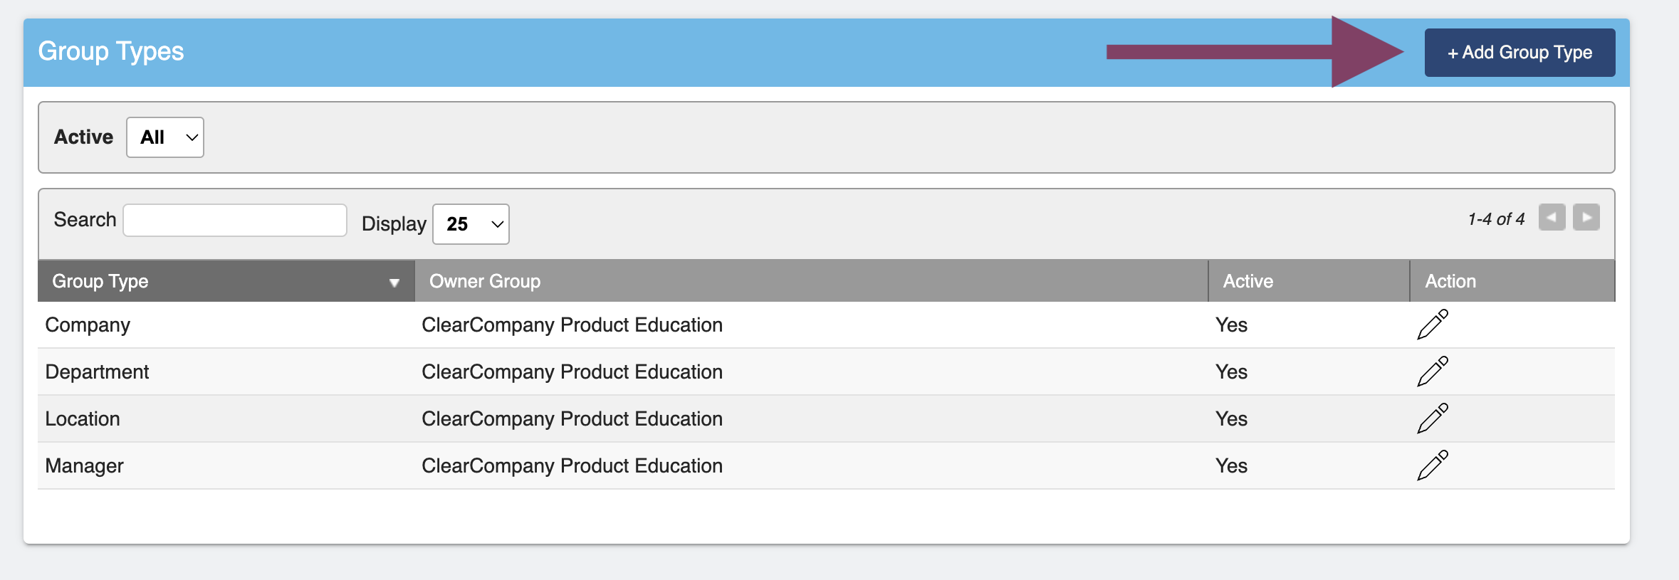
Task: Sort by Group Type column header
Action: pyautogui.click(x=100, y=281)
